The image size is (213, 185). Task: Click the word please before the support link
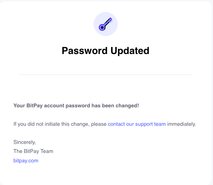[99, 124]
